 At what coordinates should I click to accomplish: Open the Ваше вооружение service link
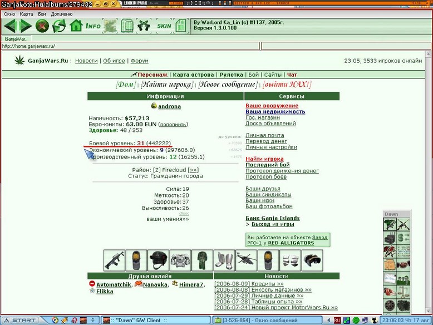272,106
